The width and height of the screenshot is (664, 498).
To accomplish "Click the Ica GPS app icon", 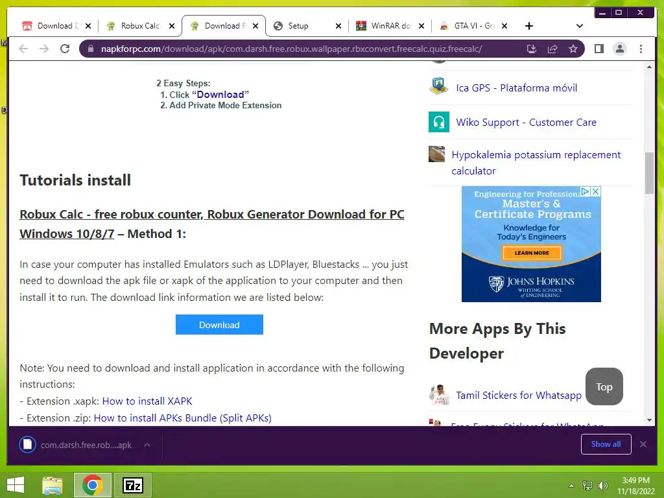I will click(439, 86).
